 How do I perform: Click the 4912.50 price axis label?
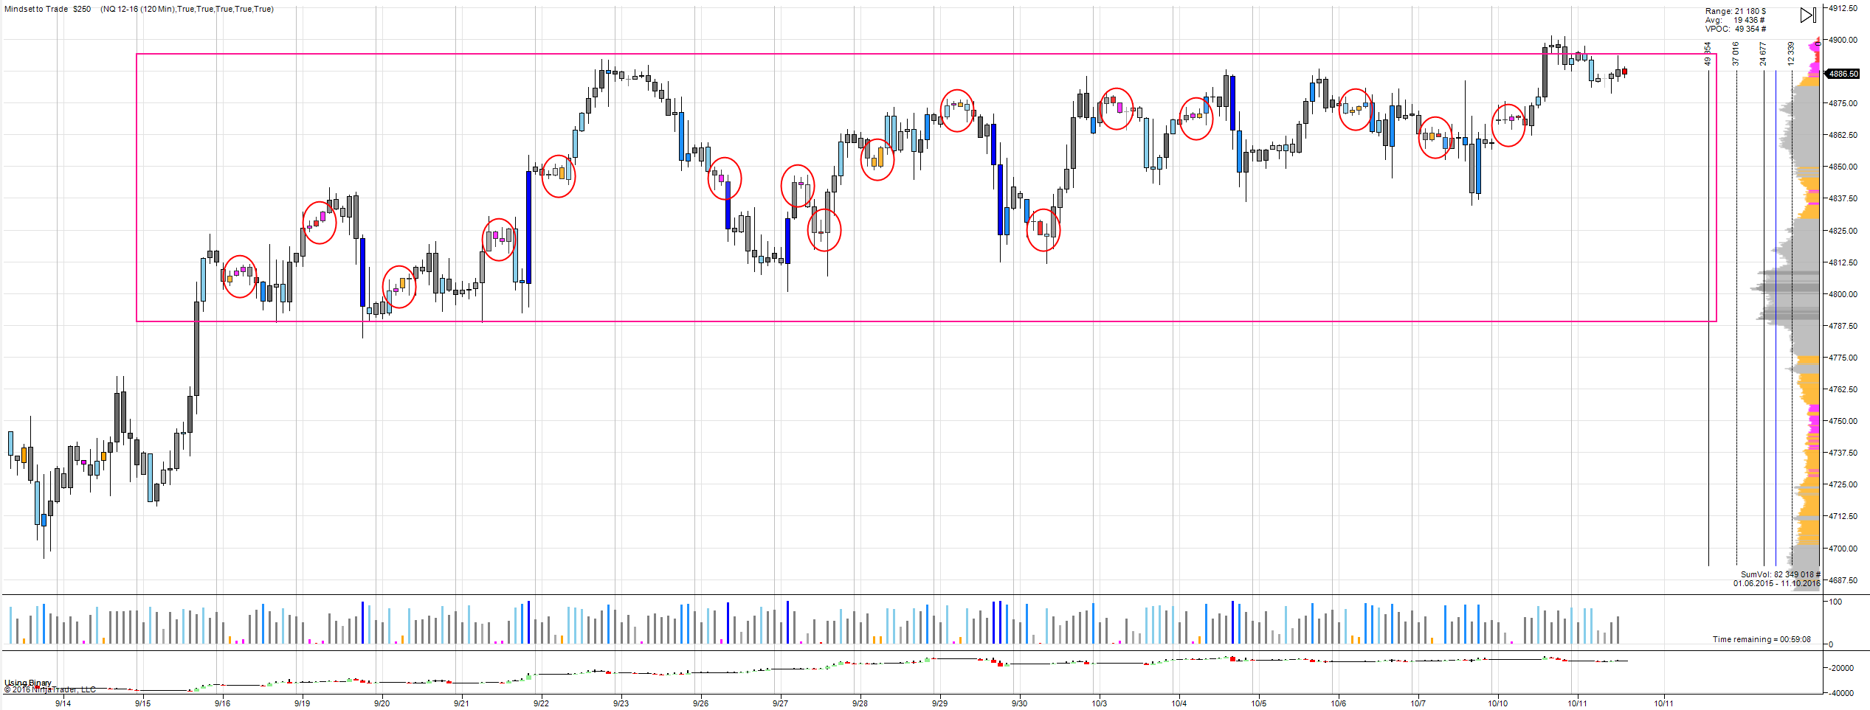tap(1843, 8)
